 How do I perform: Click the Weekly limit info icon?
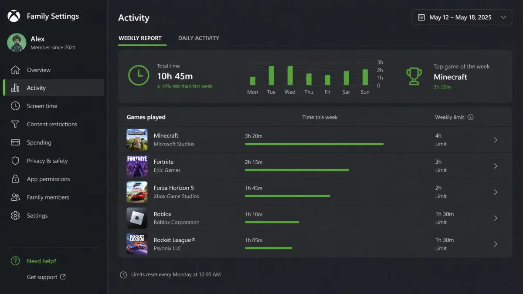(x=470, y=117)
